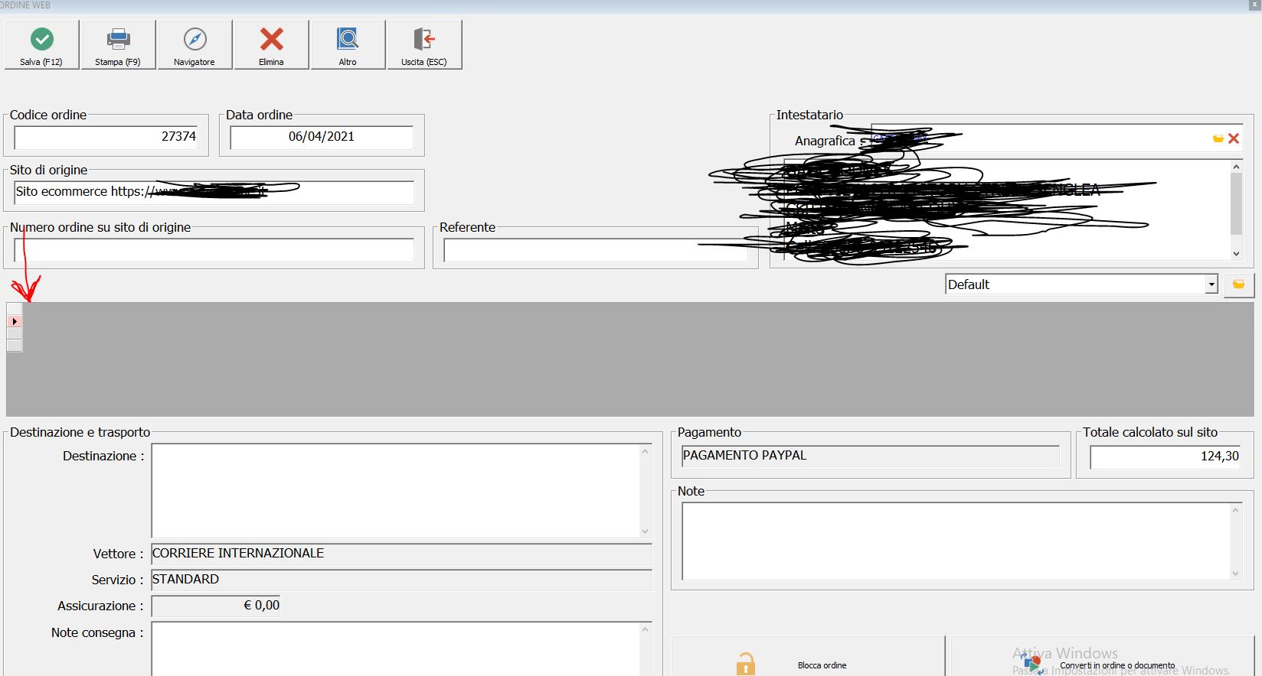Click Converti in ordine o documento
1262x676 pixels.
pyautogui.click(x=1102, y=658)
